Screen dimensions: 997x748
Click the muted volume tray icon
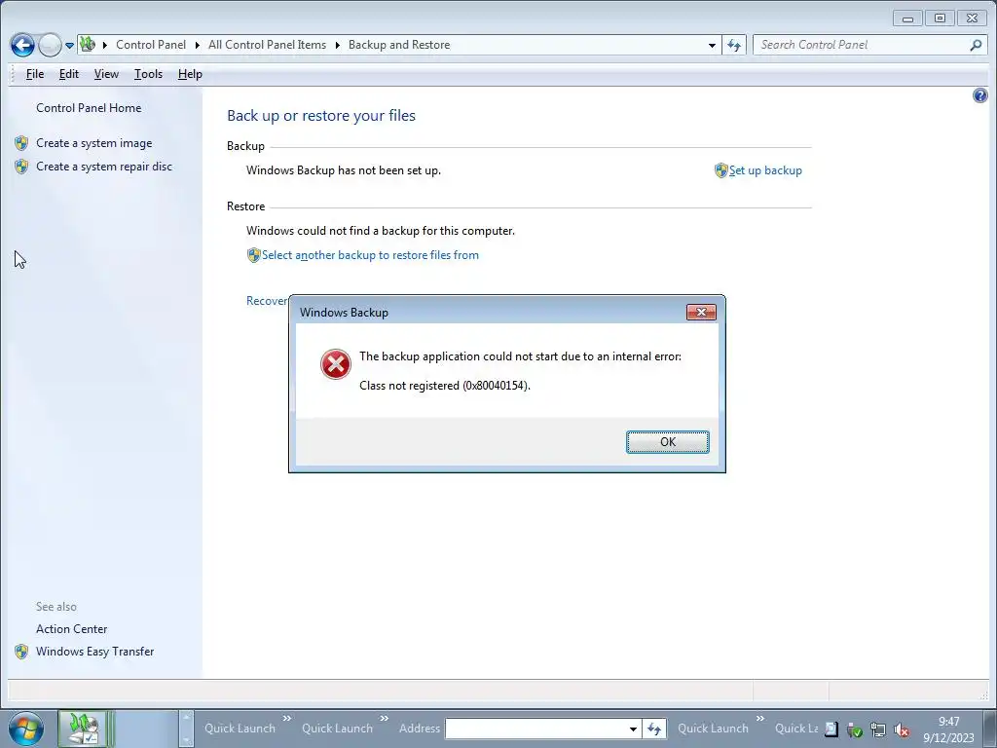click(x=901, y=730)
